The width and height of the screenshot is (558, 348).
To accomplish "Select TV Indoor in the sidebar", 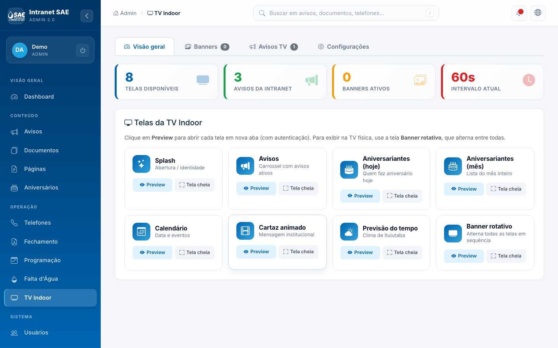I will coord(50,298).
